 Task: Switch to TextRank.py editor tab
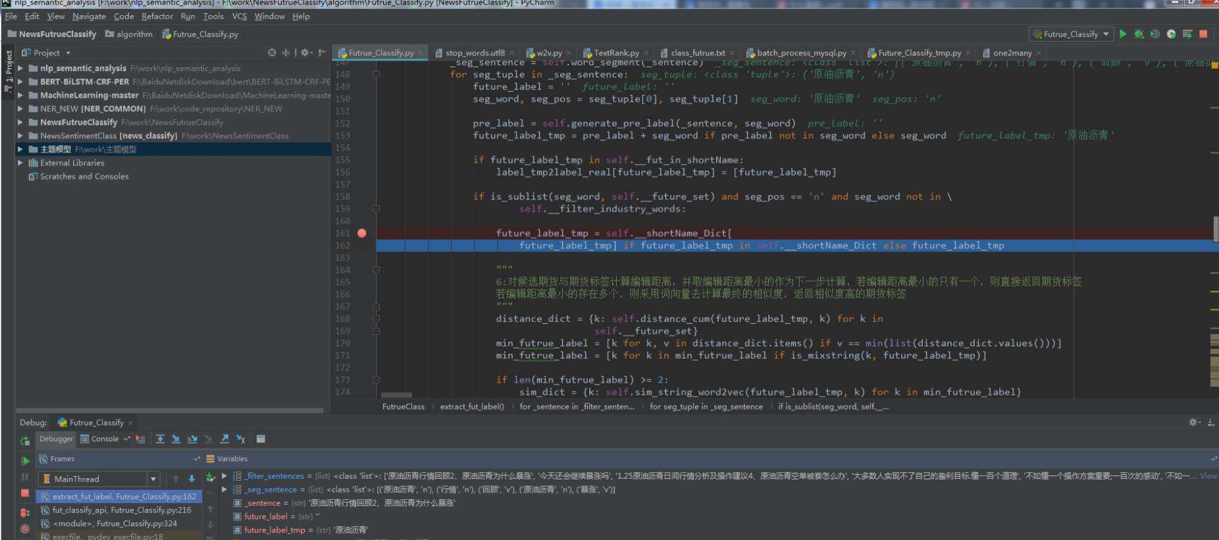click(x=616, y=53)
